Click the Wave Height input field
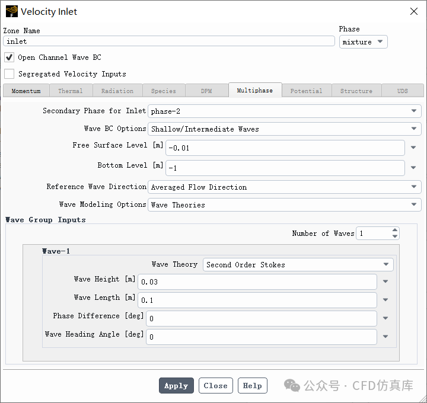427x403 pixels. coord(257,282)
